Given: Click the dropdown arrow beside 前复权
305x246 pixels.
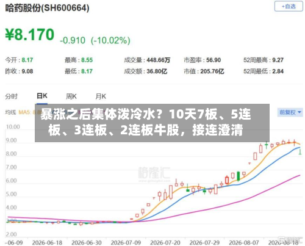Looking at the screenshot, I should click(x=300, y=112).
